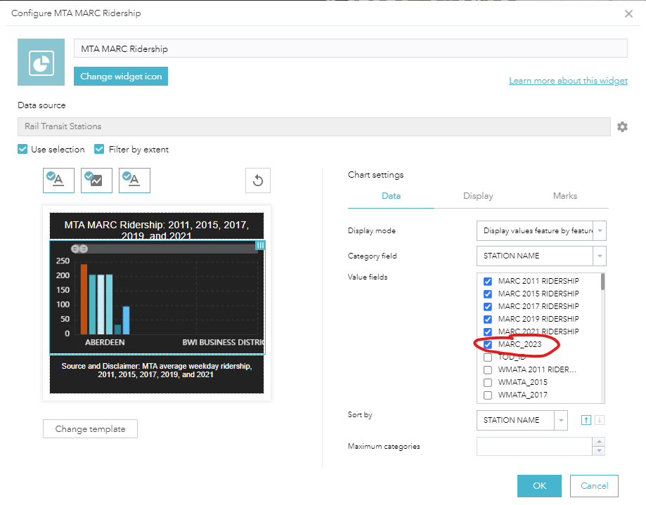Increase maximum categories with up stepper
This screenshot has height=505, width=646.
(599, 442)
